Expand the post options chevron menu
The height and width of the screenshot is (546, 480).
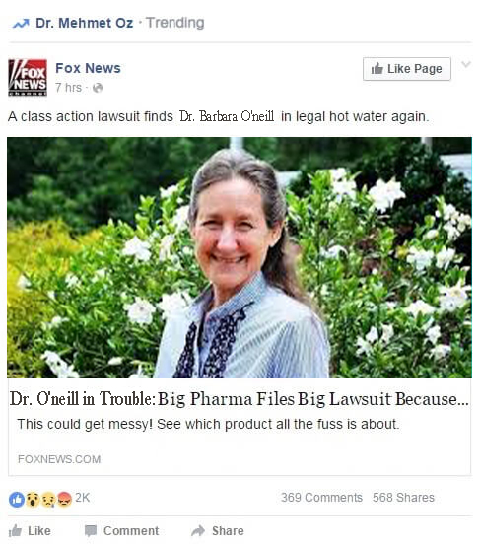(466, 64)
